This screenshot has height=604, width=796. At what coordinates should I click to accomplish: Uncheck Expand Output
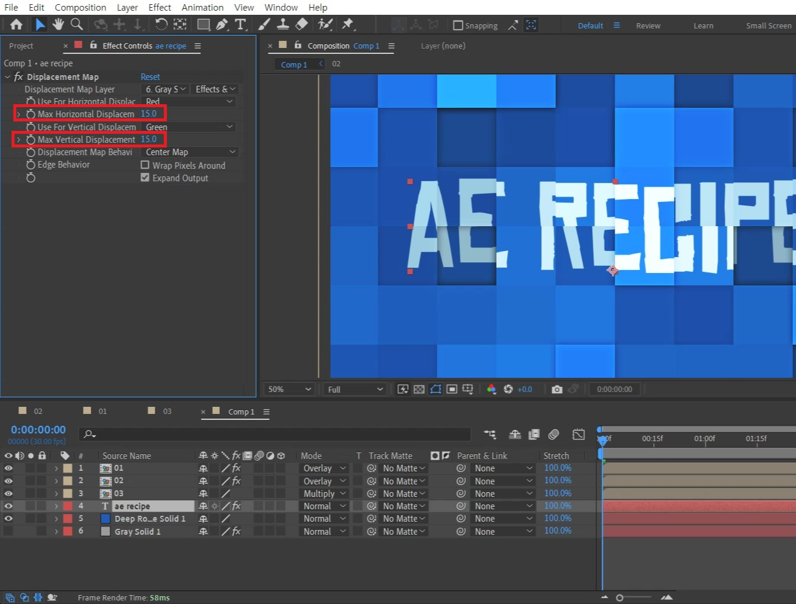pos(145,178)
